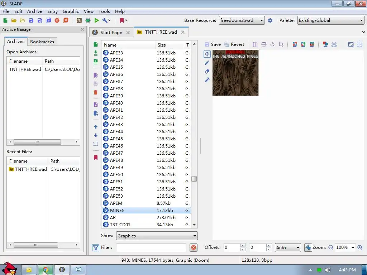Open the Base Resource settings gear
Image resolution: width=367 pixels, height=275 pixels.
(x=270, y=20)
